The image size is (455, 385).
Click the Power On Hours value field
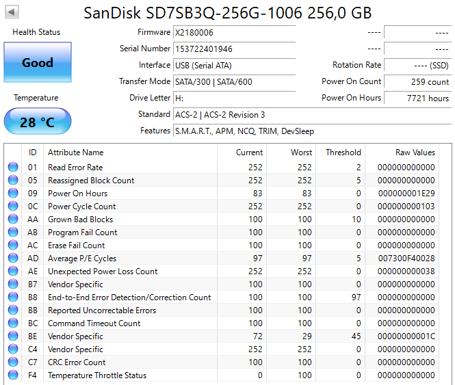[417, 98]
